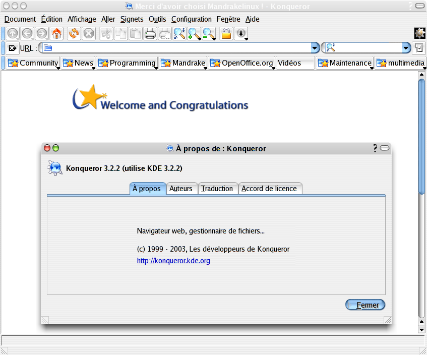
Task: Open the search box dropdown arrow
Action: pyautogui.click(x=406, y=48)
